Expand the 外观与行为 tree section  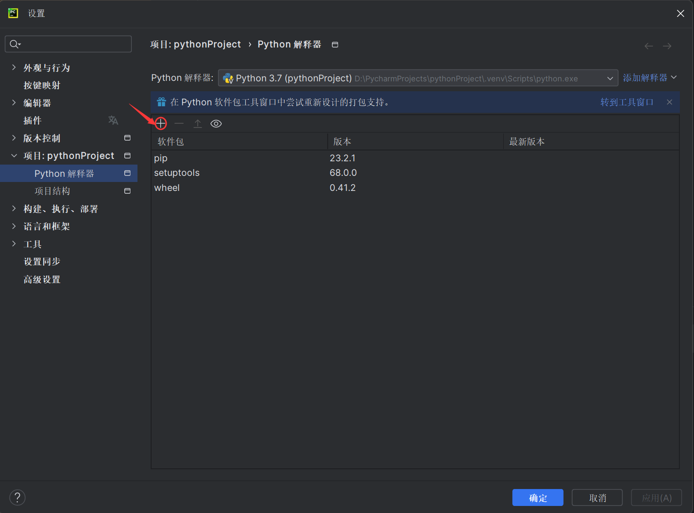14,68
